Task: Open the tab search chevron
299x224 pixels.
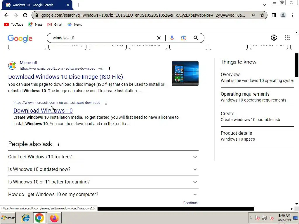Action: coord(264,5)
